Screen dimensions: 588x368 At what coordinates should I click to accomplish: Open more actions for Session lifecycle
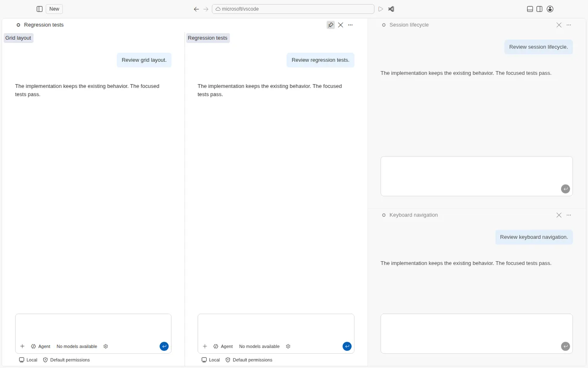(x=569, y=25)
